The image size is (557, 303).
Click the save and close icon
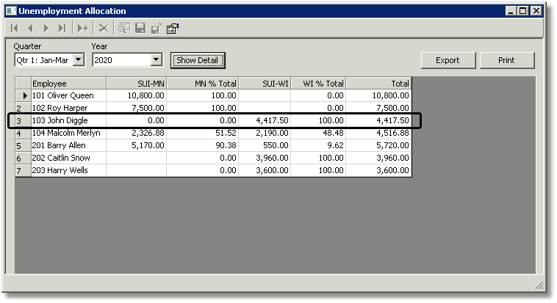(157, 29)
